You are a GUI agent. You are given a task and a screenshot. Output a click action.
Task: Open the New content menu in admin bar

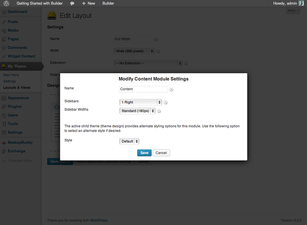click(89, 3)
